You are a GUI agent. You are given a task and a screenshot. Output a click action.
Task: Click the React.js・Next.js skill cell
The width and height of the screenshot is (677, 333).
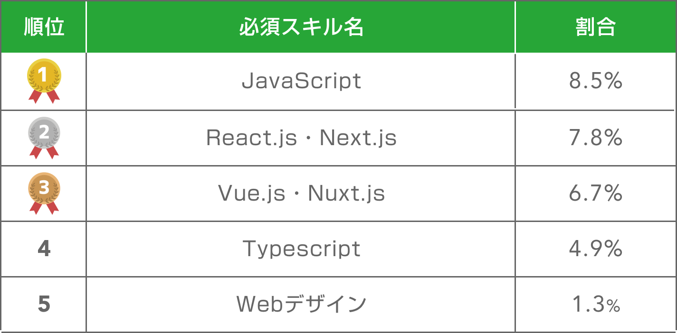coord(301,138)
